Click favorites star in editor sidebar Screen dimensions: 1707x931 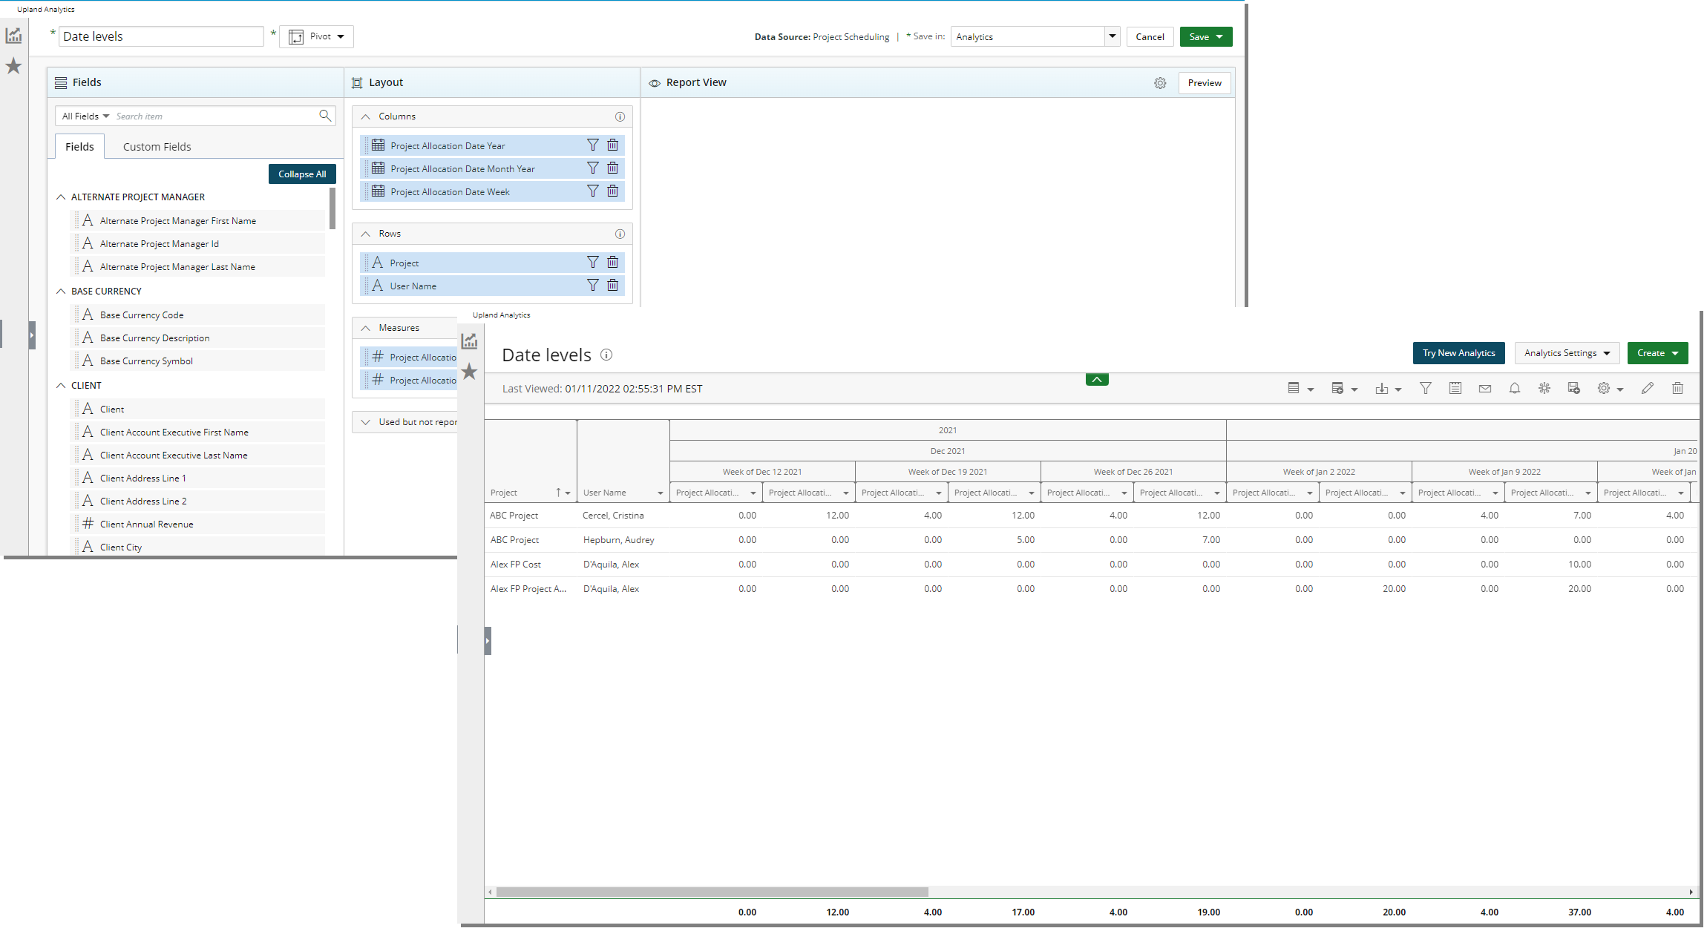[x=13, y=66]
